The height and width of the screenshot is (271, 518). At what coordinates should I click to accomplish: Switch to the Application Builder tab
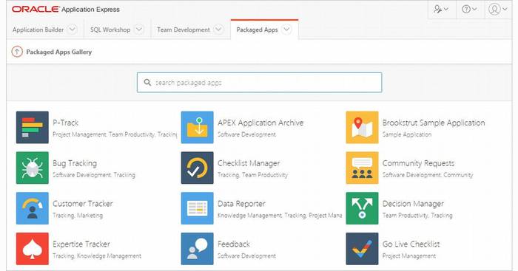(38, 30)
